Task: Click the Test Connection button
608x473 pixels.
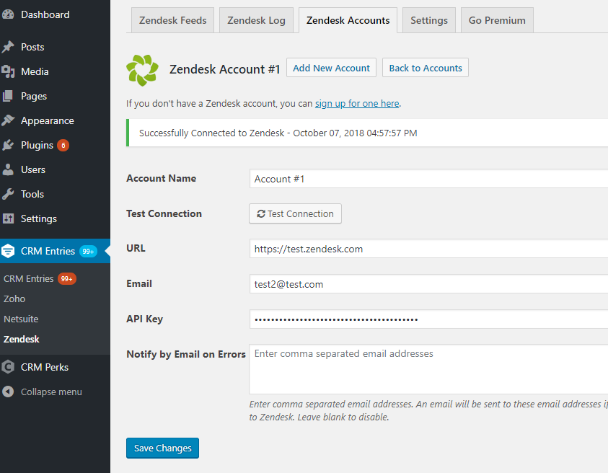Action: 295,213
